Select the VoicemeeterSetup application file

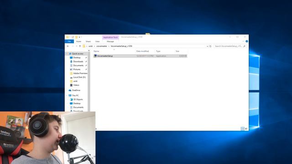point(140,56)
